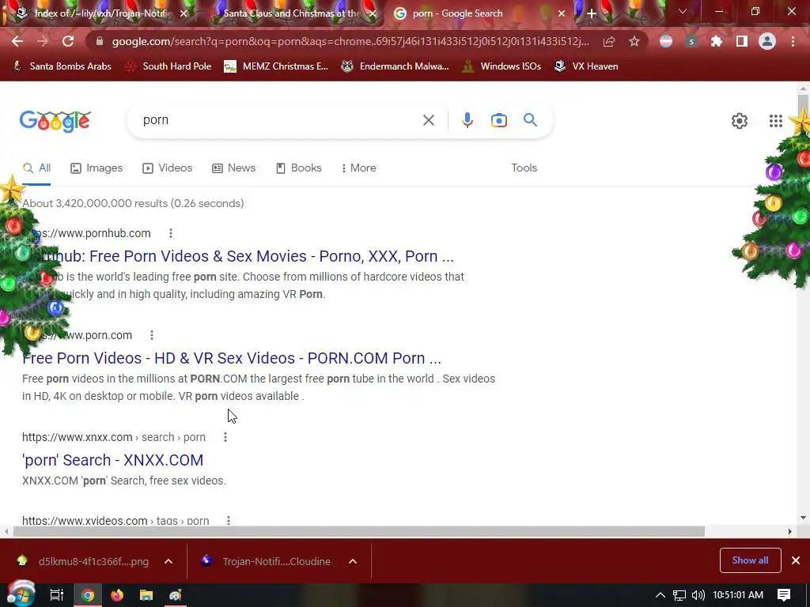Viewport: 810px width, 607px height.
Task: Open more options for porn.com result
Action: [151, 335]
